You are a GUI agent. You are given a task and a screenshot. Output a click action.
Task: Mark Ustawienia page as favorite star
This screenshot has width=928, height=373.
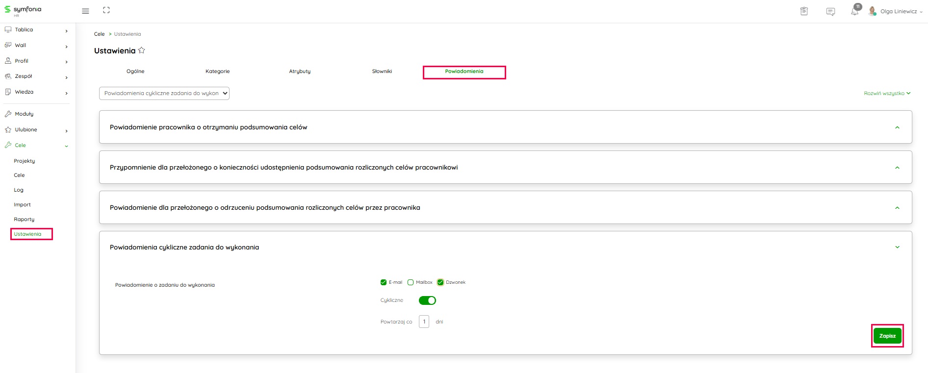point(142,50)
